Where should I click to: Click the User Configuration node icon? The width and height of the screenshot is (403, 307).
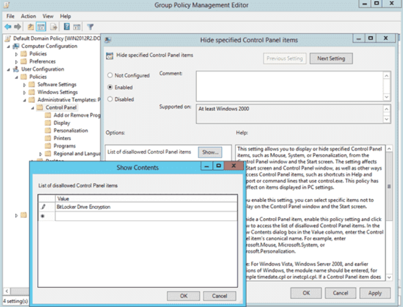click(16, 69)
